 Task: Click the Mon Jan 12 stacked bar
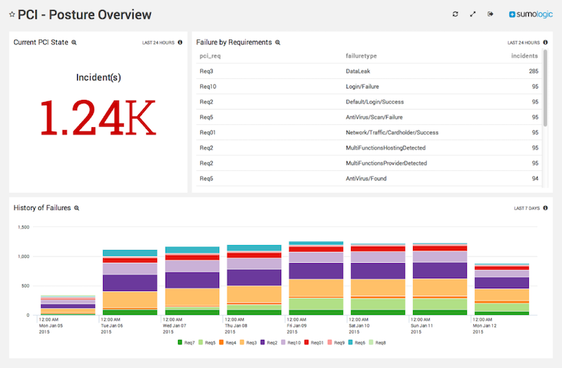coord(501,290)
